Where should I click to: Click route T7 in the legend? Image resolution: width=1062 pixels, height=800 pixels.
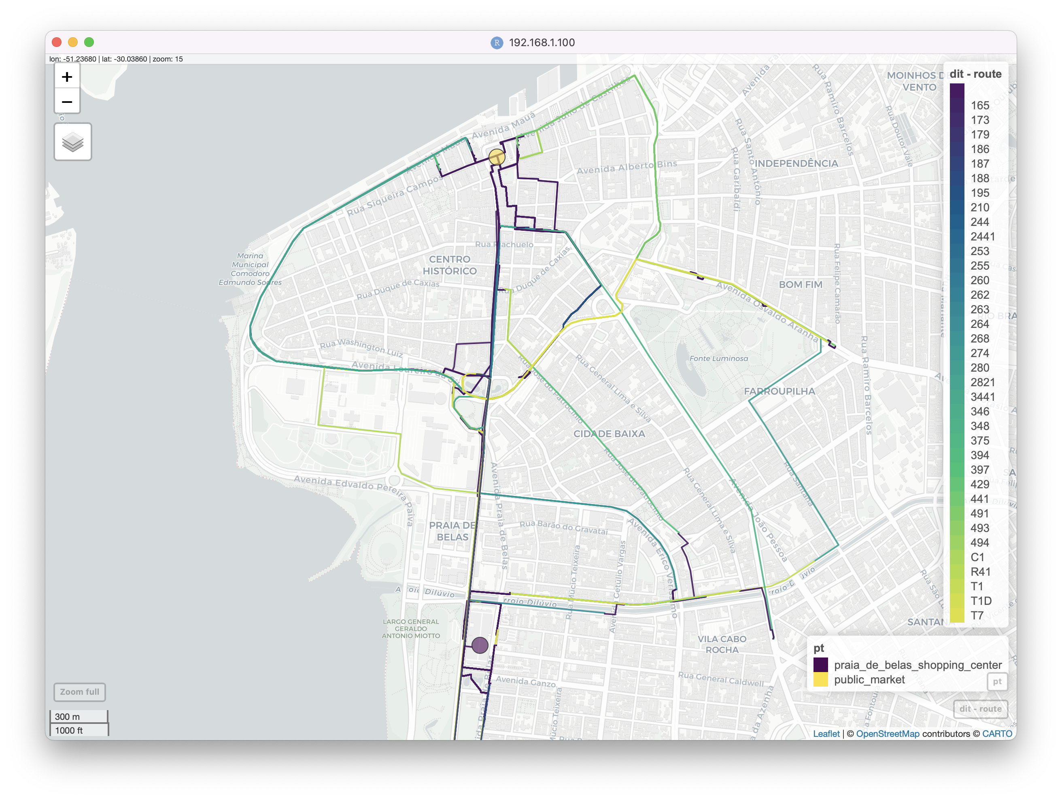(977, 615)
